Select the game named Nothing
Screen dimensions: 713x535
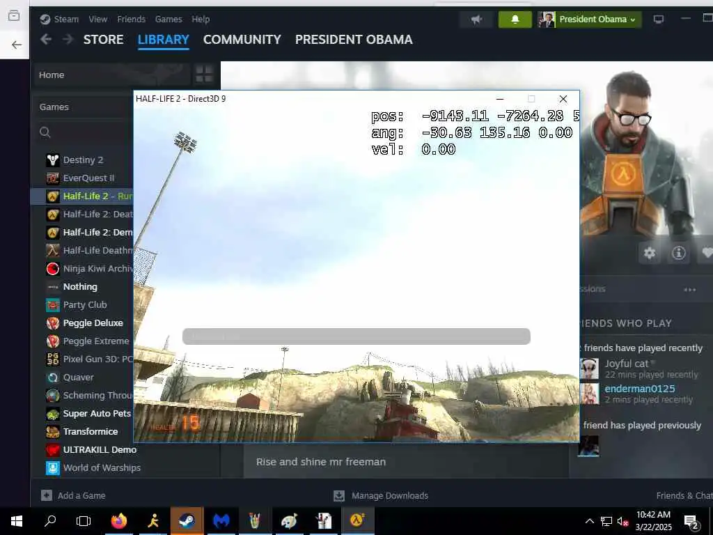(x=80, y=286)
